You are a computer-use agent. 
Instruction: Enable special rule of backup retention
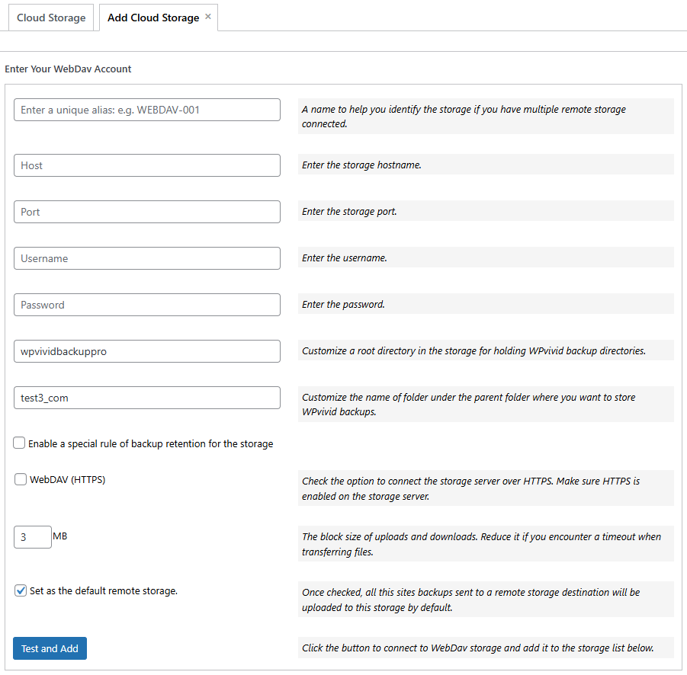[18, 443]
